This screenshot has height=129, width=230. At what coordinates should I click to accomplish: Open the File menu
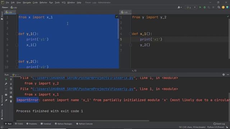[7, 3]
